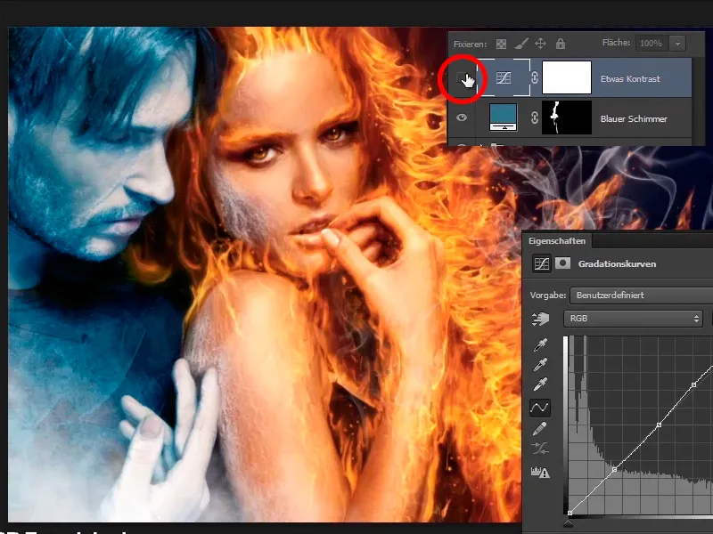
Task: Select the Blauer Schimmer layer name
Action: [634, 118]
